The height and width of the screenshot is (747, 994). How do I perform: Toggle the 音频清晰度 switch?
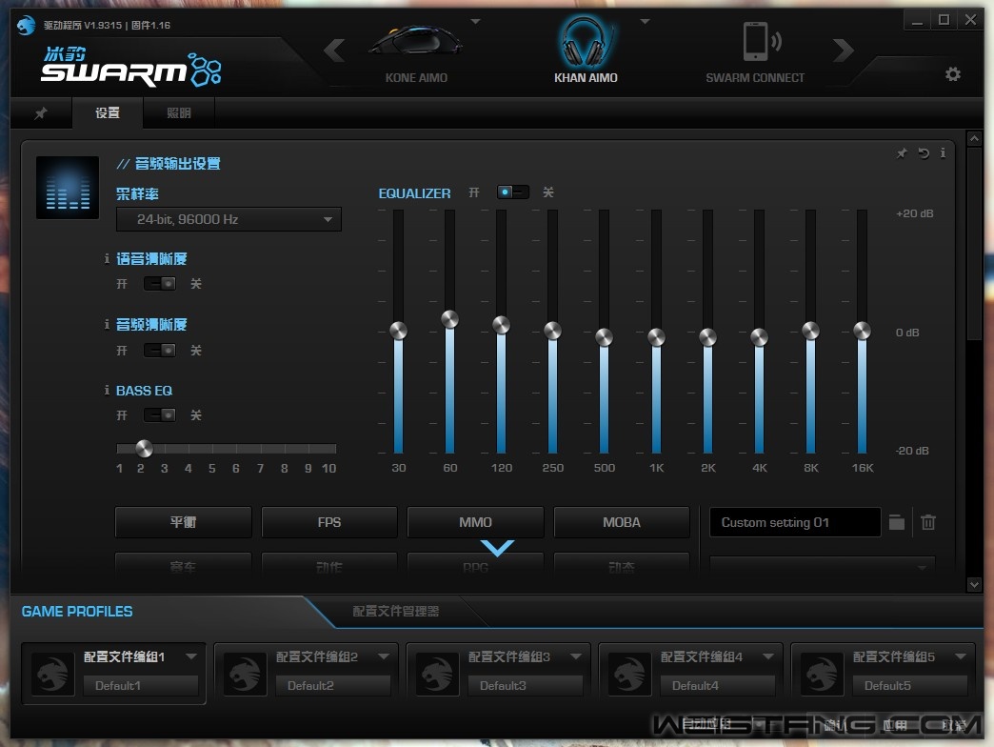tap(159, 350)
